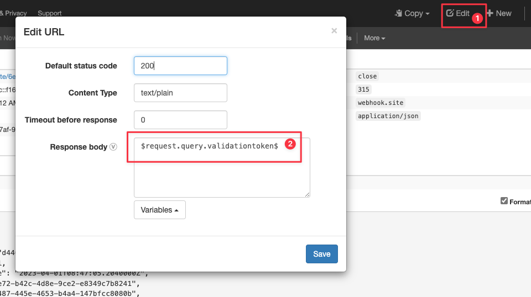
Task: Click inside the Response body textarea
Action: point(222,167)
